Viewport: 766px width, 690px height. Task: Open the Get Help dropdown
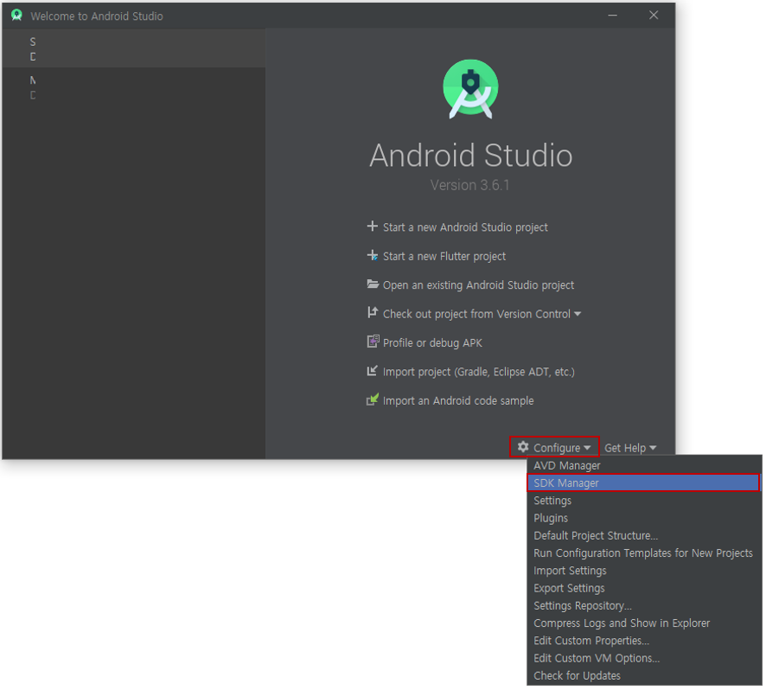[x=631, y=448]
